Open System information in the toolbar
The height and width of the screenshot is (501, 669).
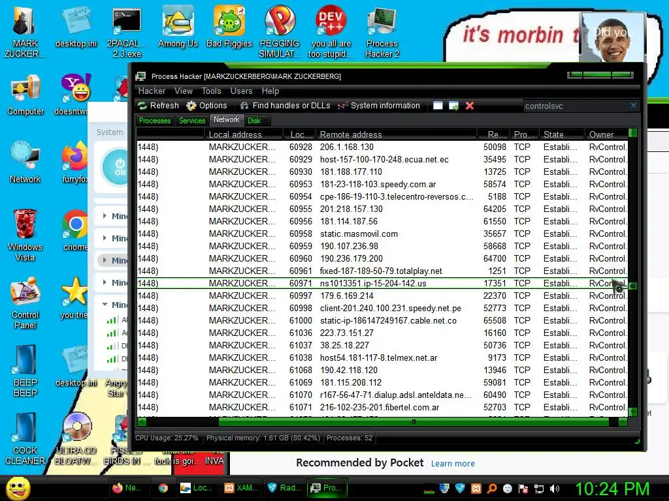pyautogui.click(x=378, y=106)
